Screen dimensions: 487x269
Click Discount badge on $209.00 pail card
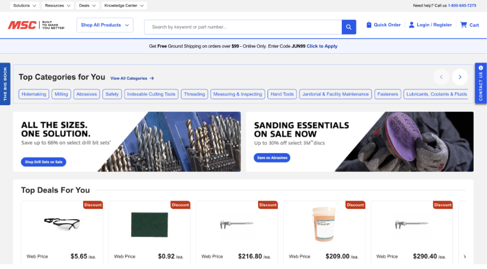pos(355,205)
